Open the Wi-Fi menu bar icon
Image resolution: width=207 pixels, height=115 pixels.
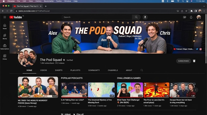tap(178, 1)
